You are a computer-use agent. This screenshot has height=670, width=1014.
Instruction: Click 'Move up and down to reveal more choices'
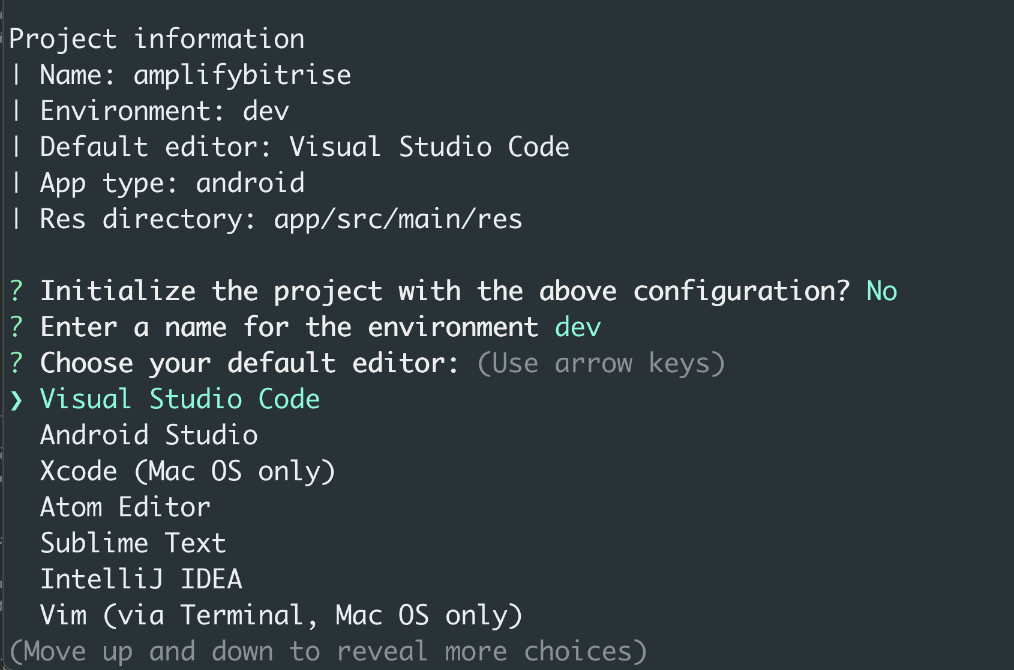pyautogui.click(x=328, y=652)
